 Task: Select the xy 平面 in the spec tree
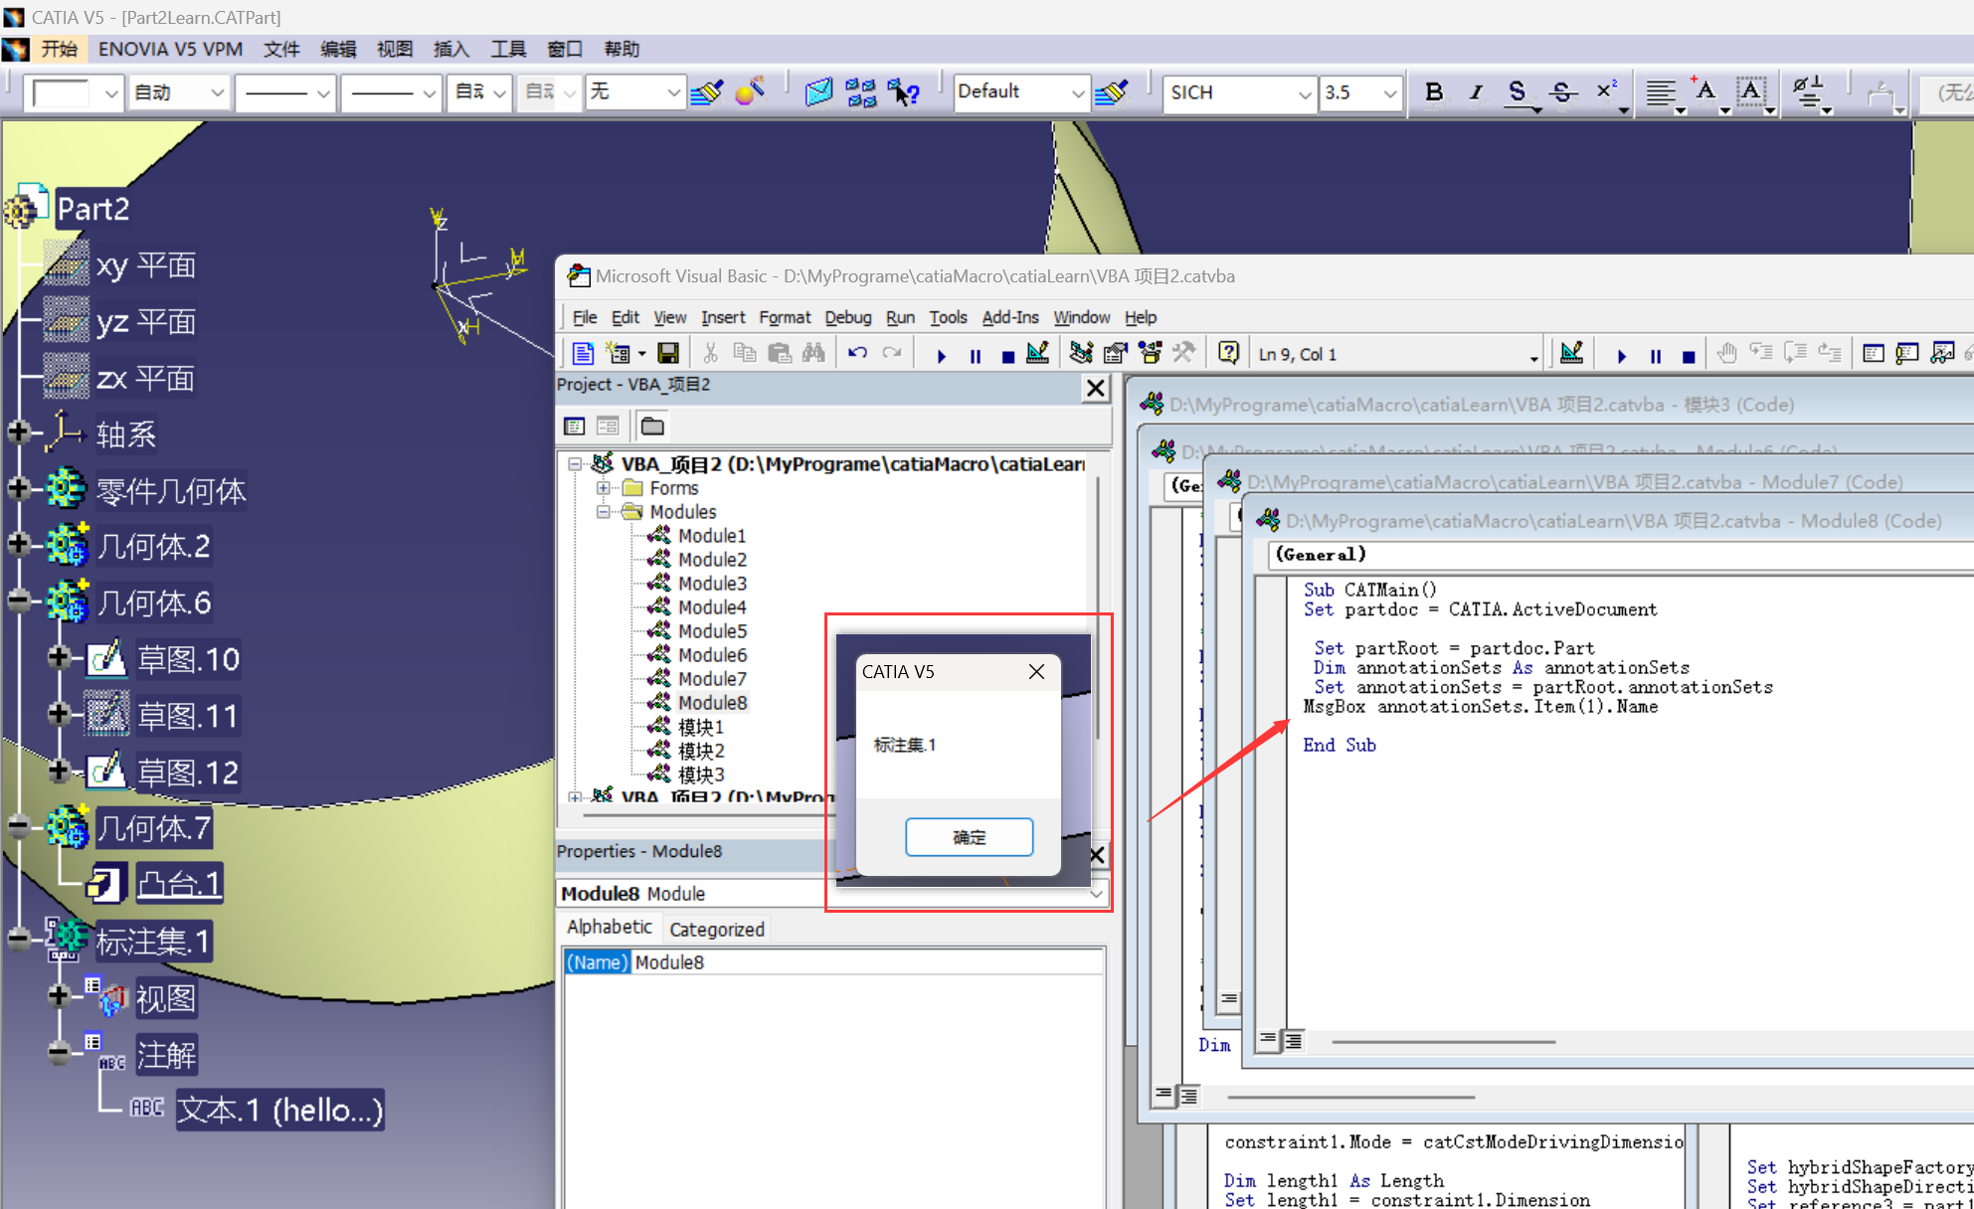[145, 265]
